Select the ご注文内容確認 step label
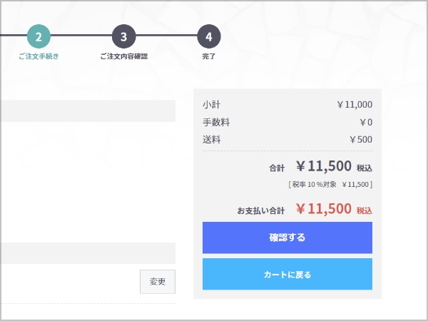The image size is (428, 321). point(123,56)
